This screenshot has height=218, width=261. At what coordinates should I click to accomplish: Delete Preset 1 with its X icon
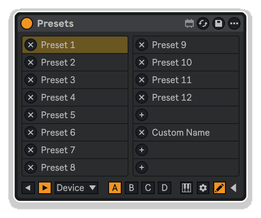coord(31,45)
